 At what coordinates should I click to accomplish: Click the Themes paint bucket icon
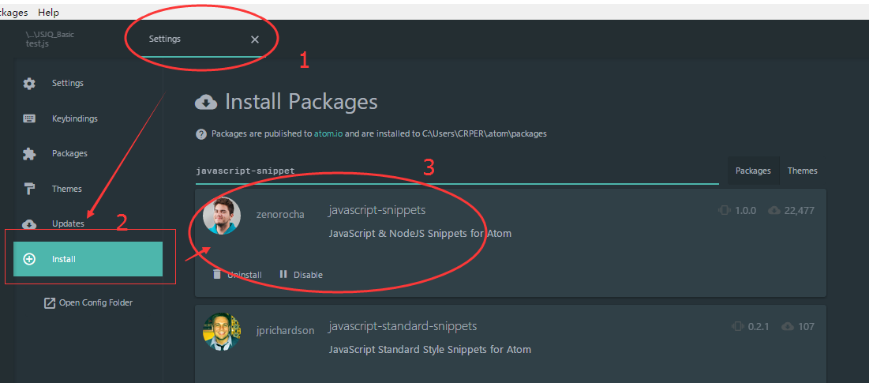tap(29, 189)
